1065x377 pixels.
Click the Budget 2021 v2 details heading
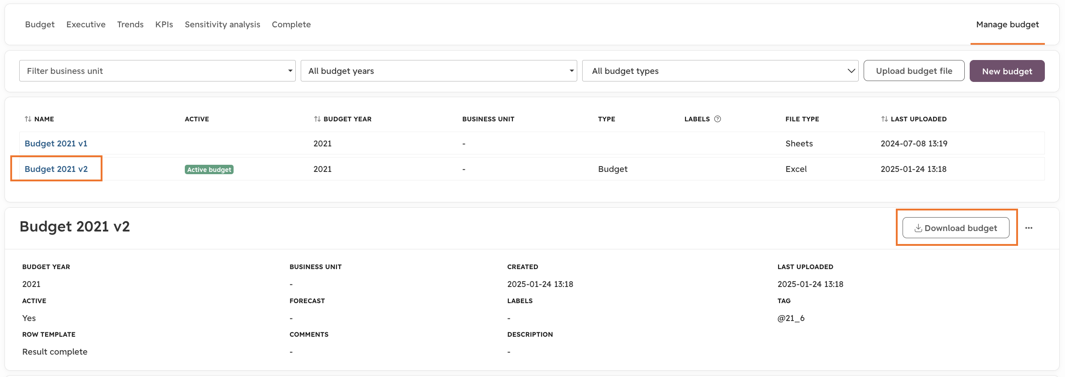click(75, 227)
